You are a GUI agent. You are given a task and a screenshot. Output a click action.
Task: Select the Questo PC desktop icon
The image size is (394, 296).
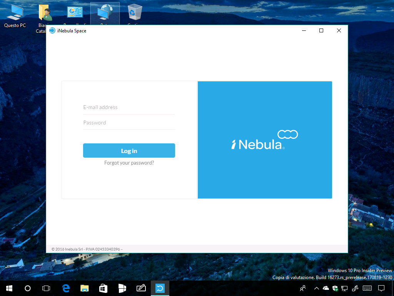[x=15, y=16]
